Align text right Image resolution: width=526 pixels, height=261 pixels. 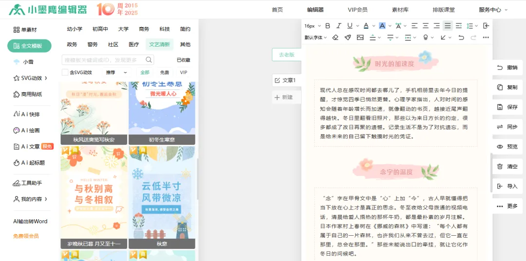click(436, 26)
